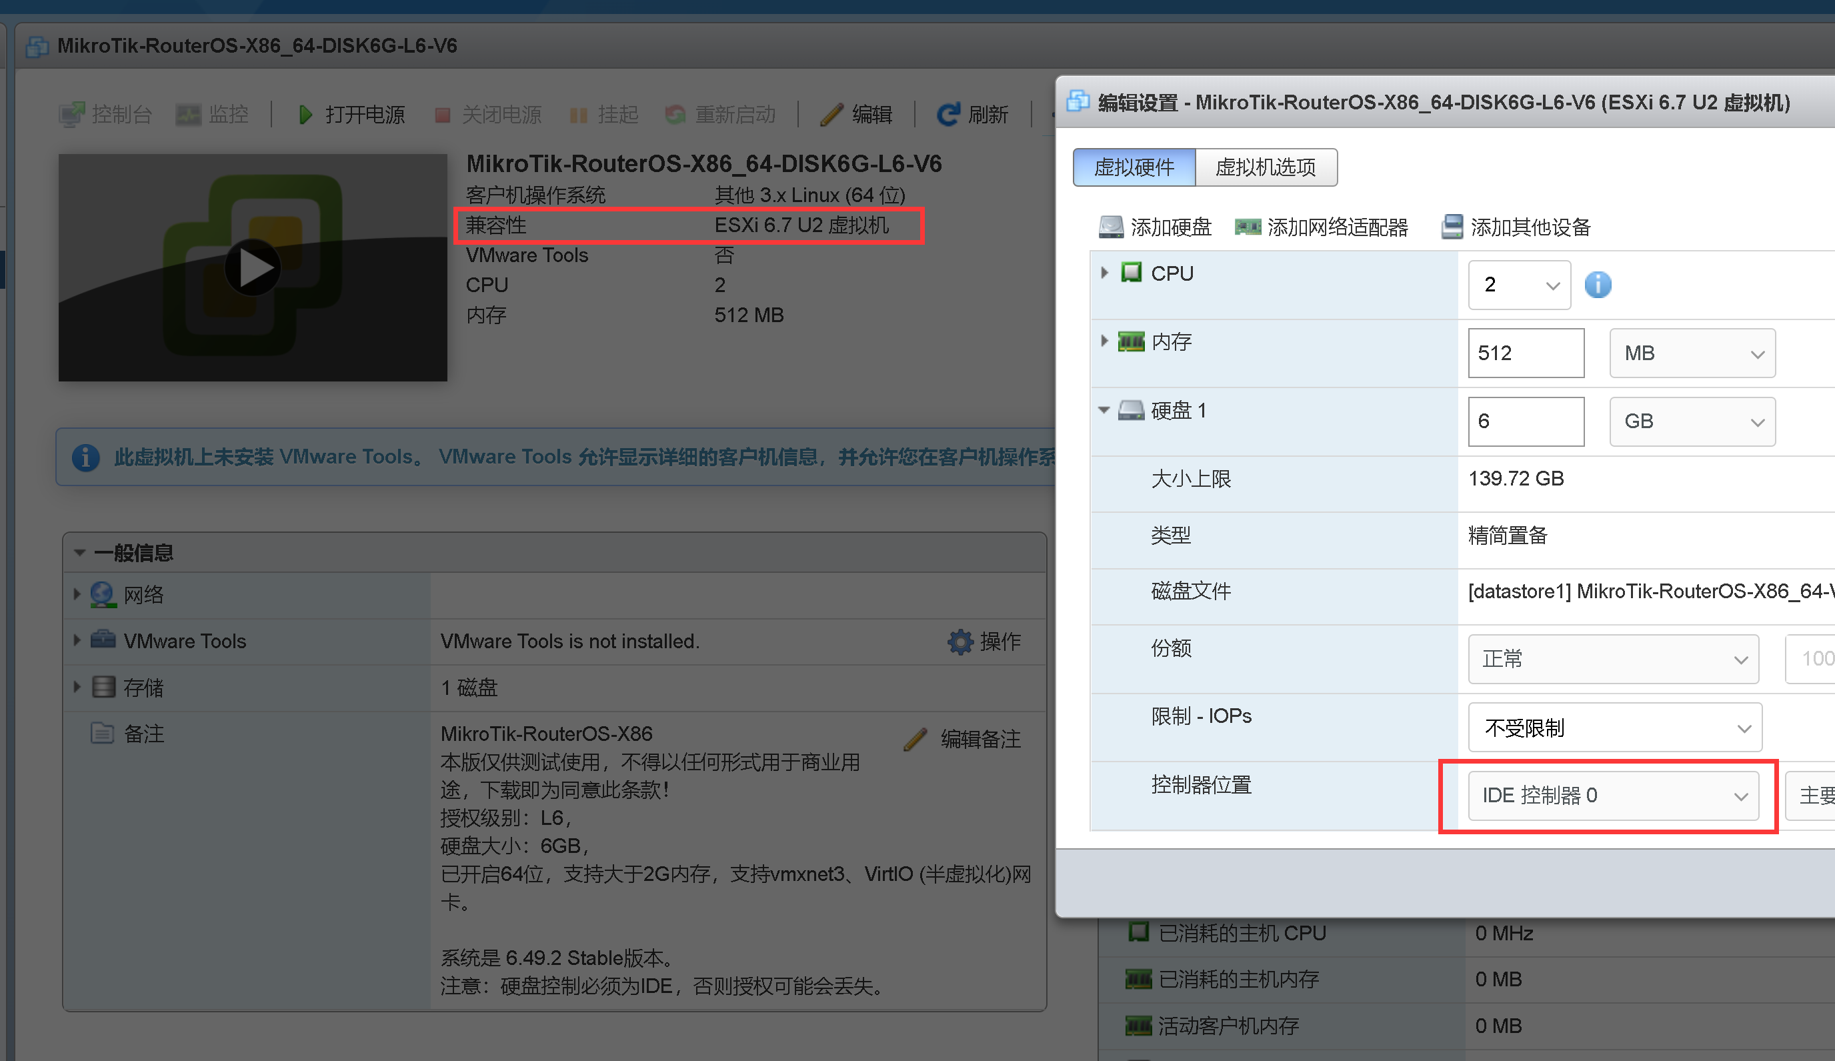The height and width of the screenshot is (1061, 1835).
Task: Expand the CPU hardware row
Action: [x=1105, y=272]
